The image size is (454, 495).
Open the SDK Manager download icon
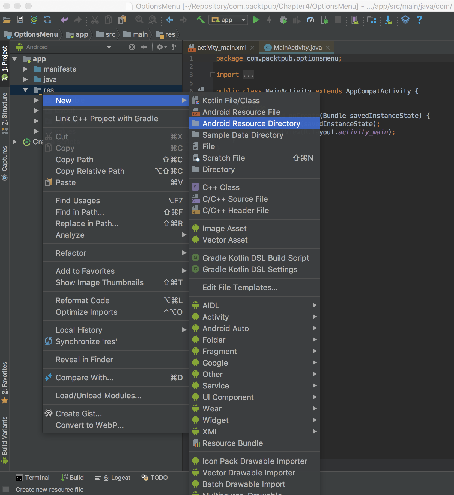[x=388, y=20]
